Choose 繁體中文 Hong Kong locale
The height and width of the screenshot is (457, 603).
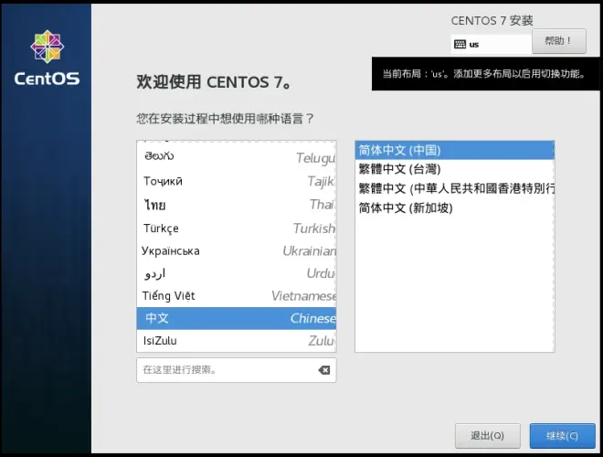[455, 188]
